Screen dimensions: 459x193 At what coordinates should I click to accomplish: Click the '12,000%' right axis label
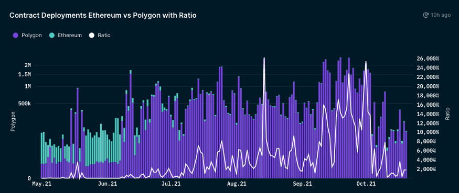point(428,123)
